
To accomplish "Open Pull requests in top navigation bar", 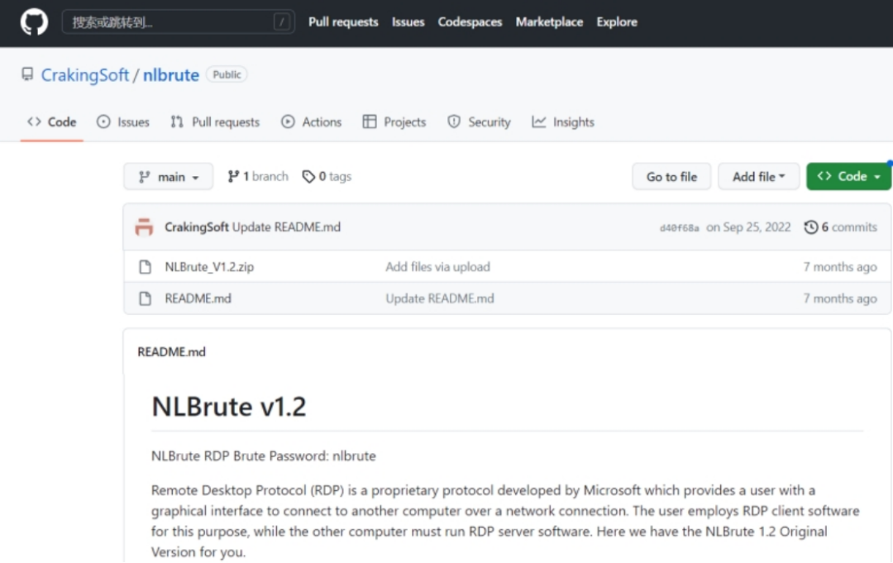I will click(x=343, y=22).
